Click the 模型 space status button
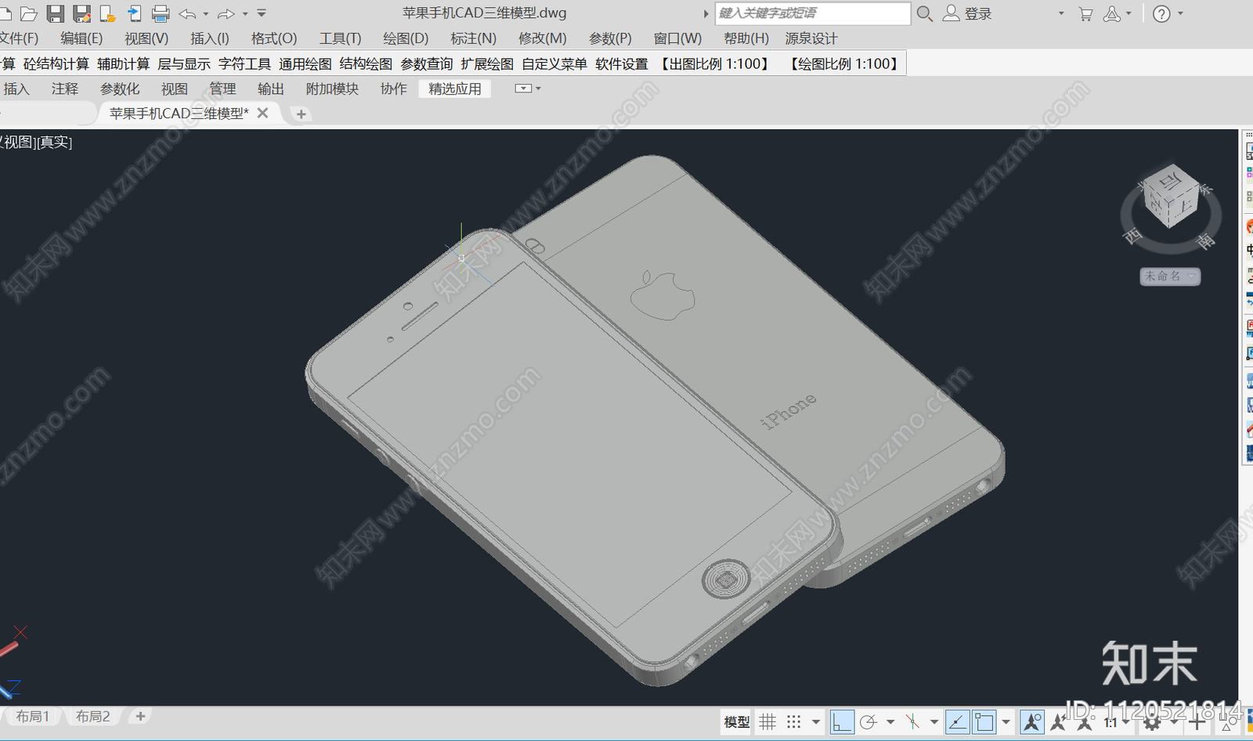Image resolution: width=1253 pixels, height=741 pixels. tap(737, 722)
